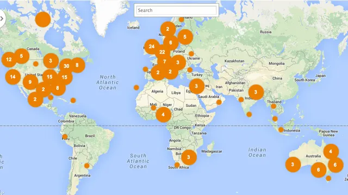This screenshot has height=195, width=348.
Task: Click into the Search field
Action: (176, 10)
